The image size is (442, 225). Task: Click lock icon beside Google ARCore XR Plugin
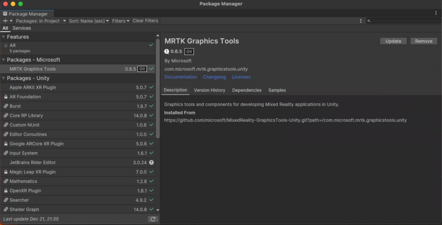(x=6, y=144)
